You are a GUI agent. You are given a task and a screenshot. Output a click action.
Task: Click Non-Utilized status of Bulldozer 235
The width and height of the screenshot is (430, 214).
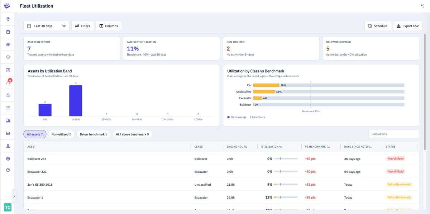pos(395,158)
